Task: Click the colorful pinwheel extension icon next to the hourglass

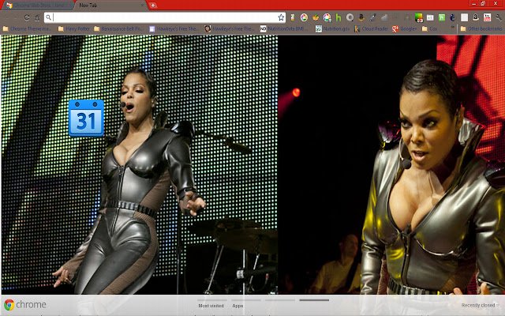Action: 304,17
